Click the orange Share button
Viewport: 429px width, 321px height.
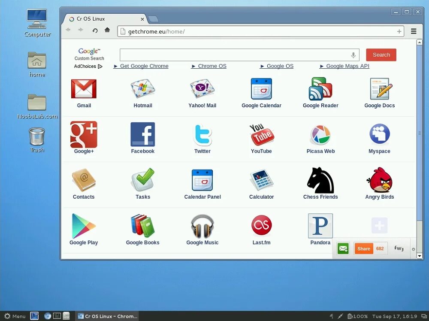363,249
